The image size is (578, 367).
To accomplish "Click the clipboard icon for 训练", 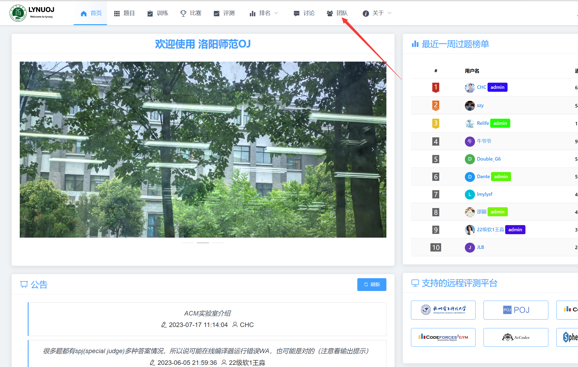I will coord(150,13).
